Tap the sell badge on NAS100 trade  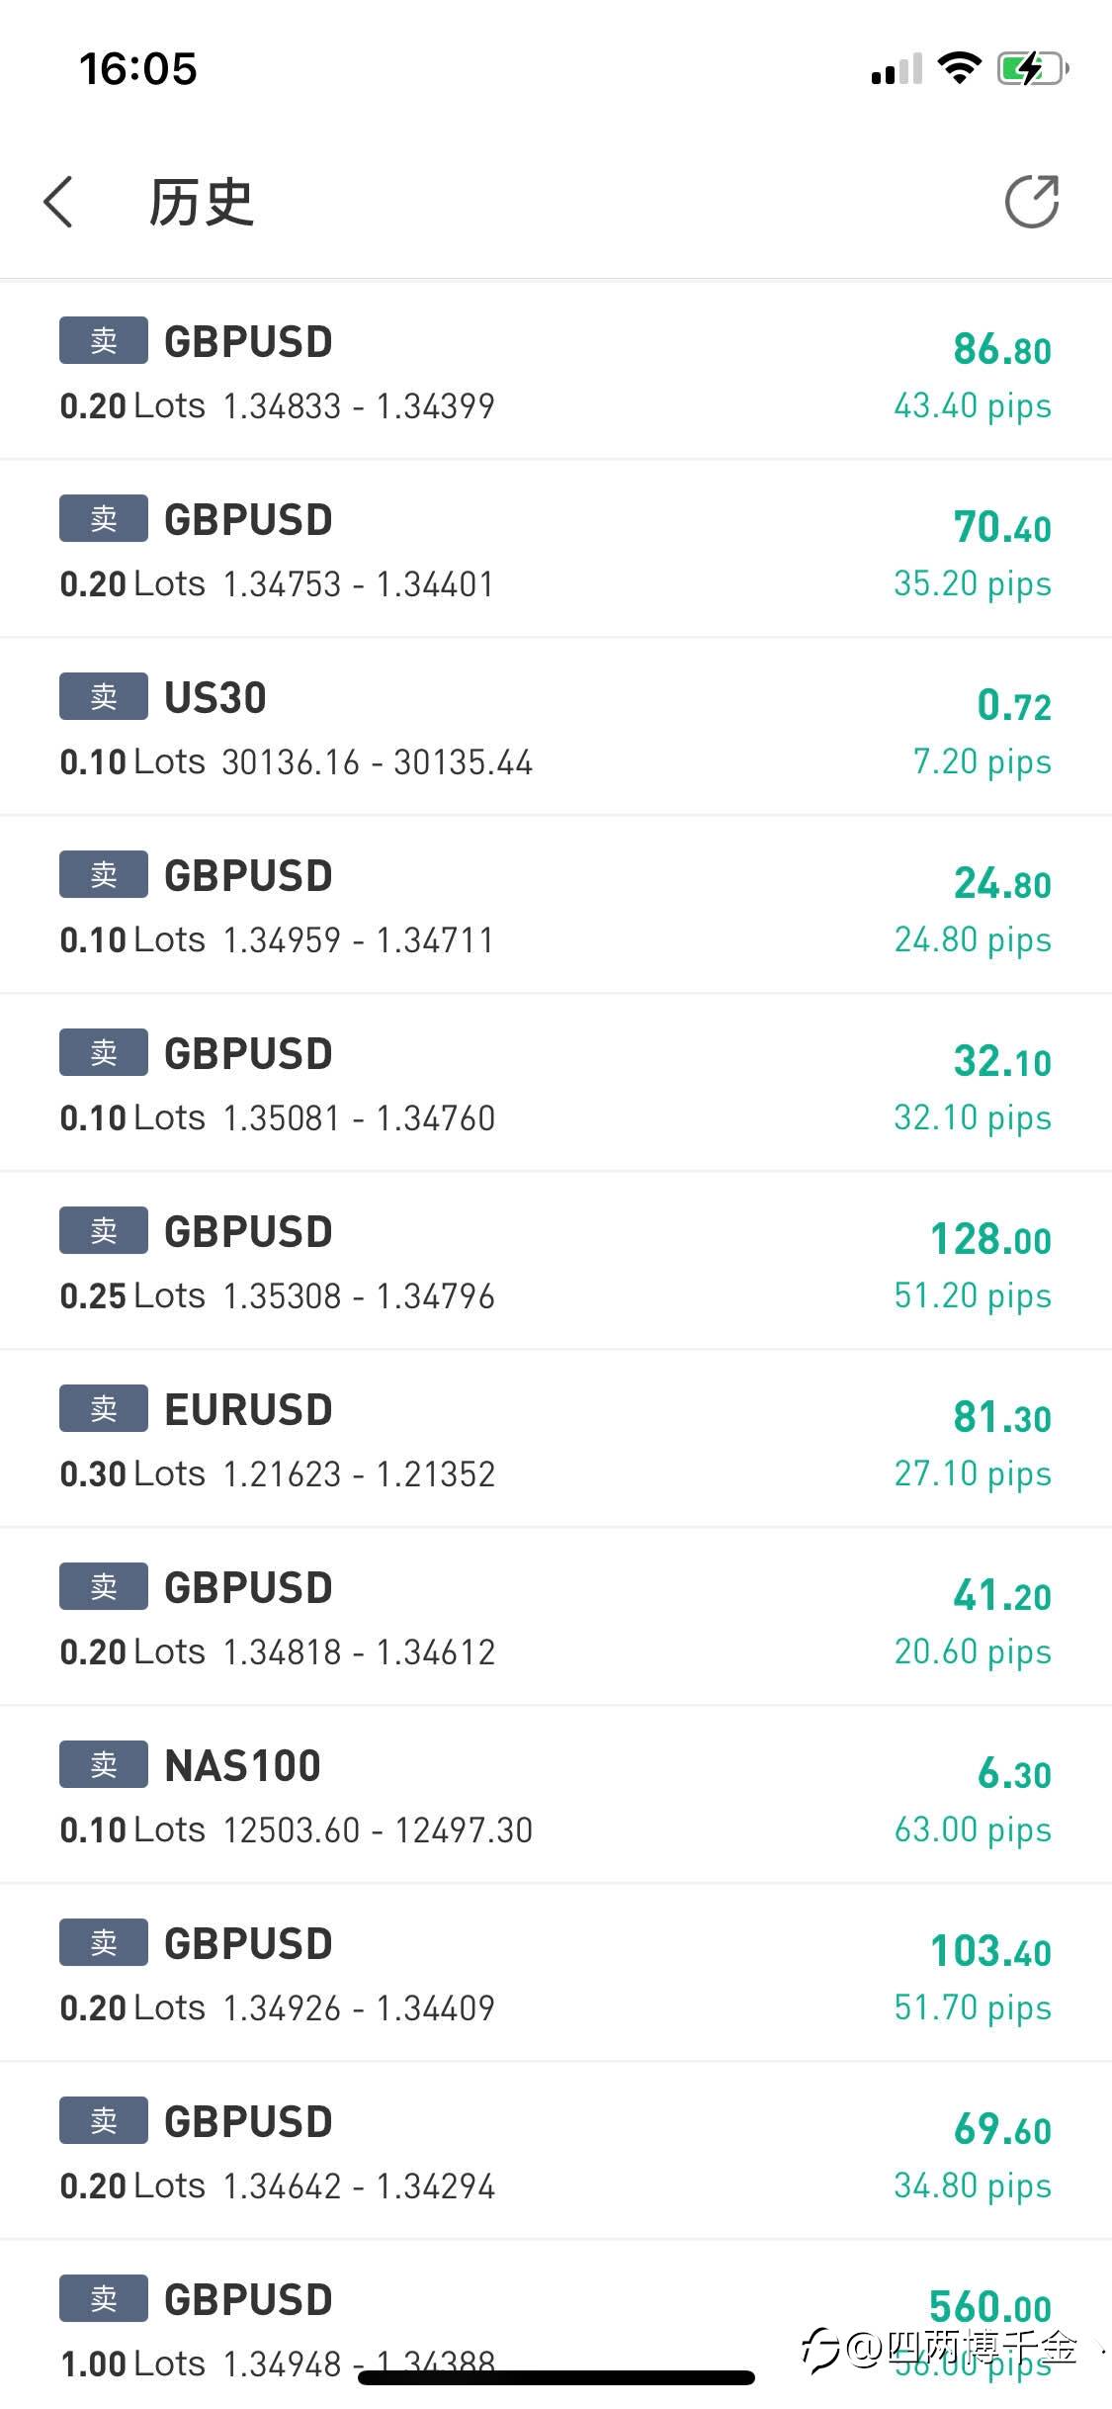click(104, 1764)
